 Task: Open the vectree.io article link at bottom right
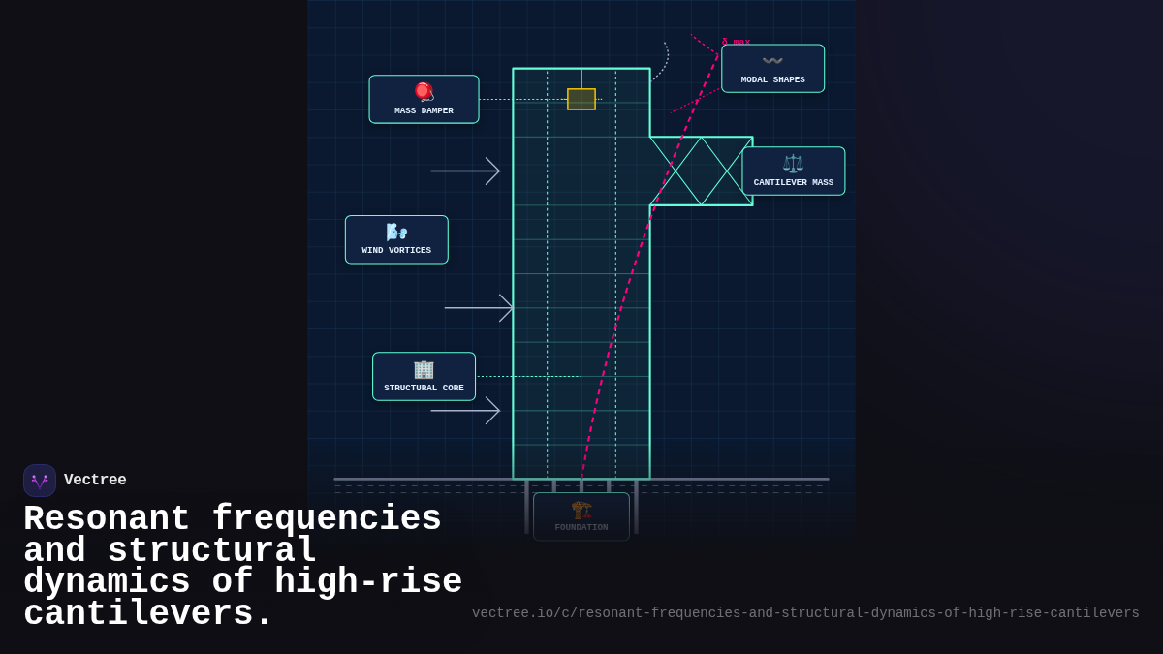pos(805,612)
